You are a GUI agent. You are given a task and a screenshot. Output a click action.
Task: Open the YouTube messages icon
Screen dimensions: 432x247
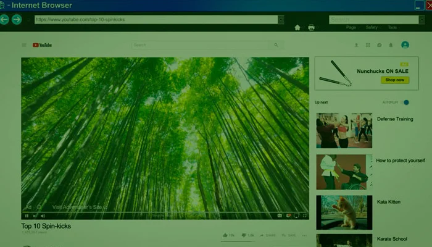pyautogui.click(x=380, y=45)
